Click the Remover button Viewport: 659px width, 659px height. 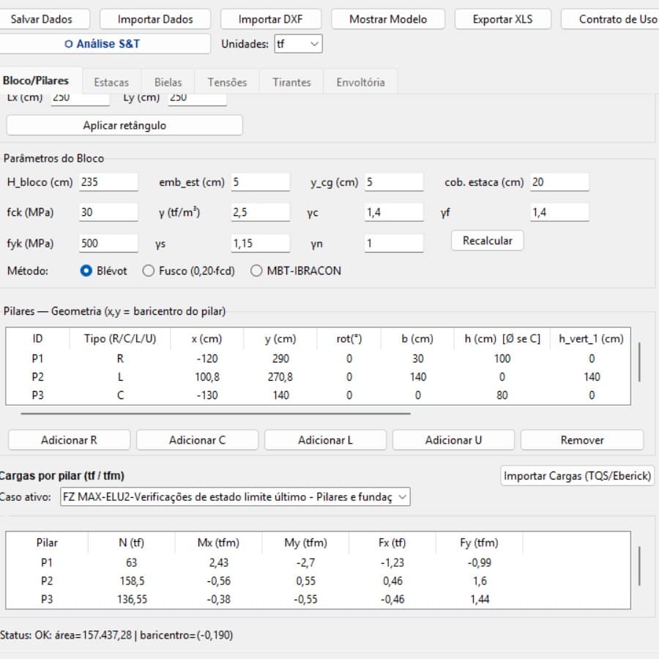582,440
